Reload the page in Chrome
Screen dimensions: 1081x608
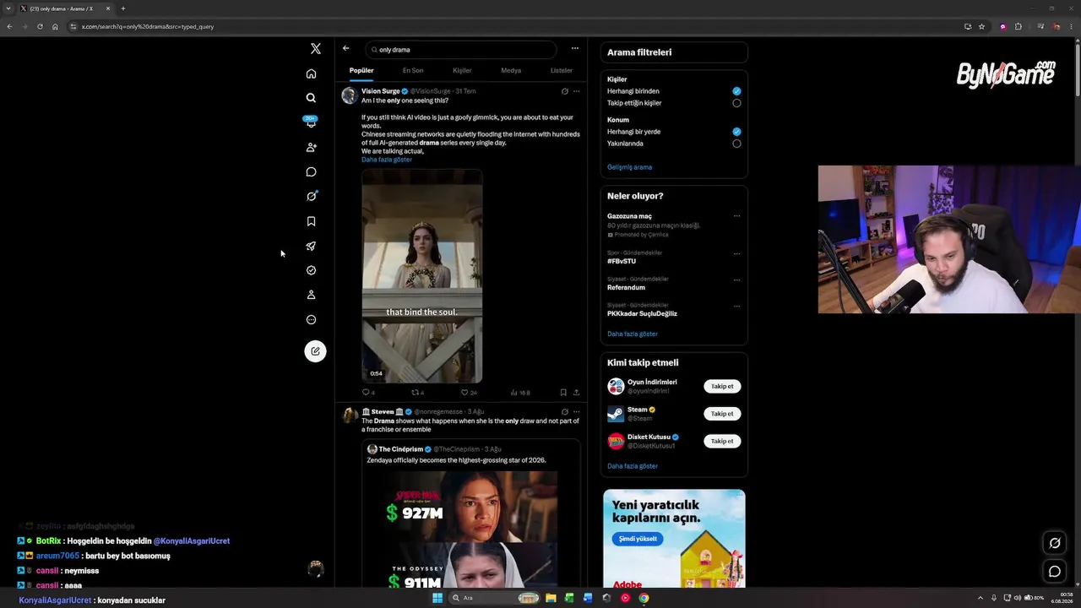point(40,26)
